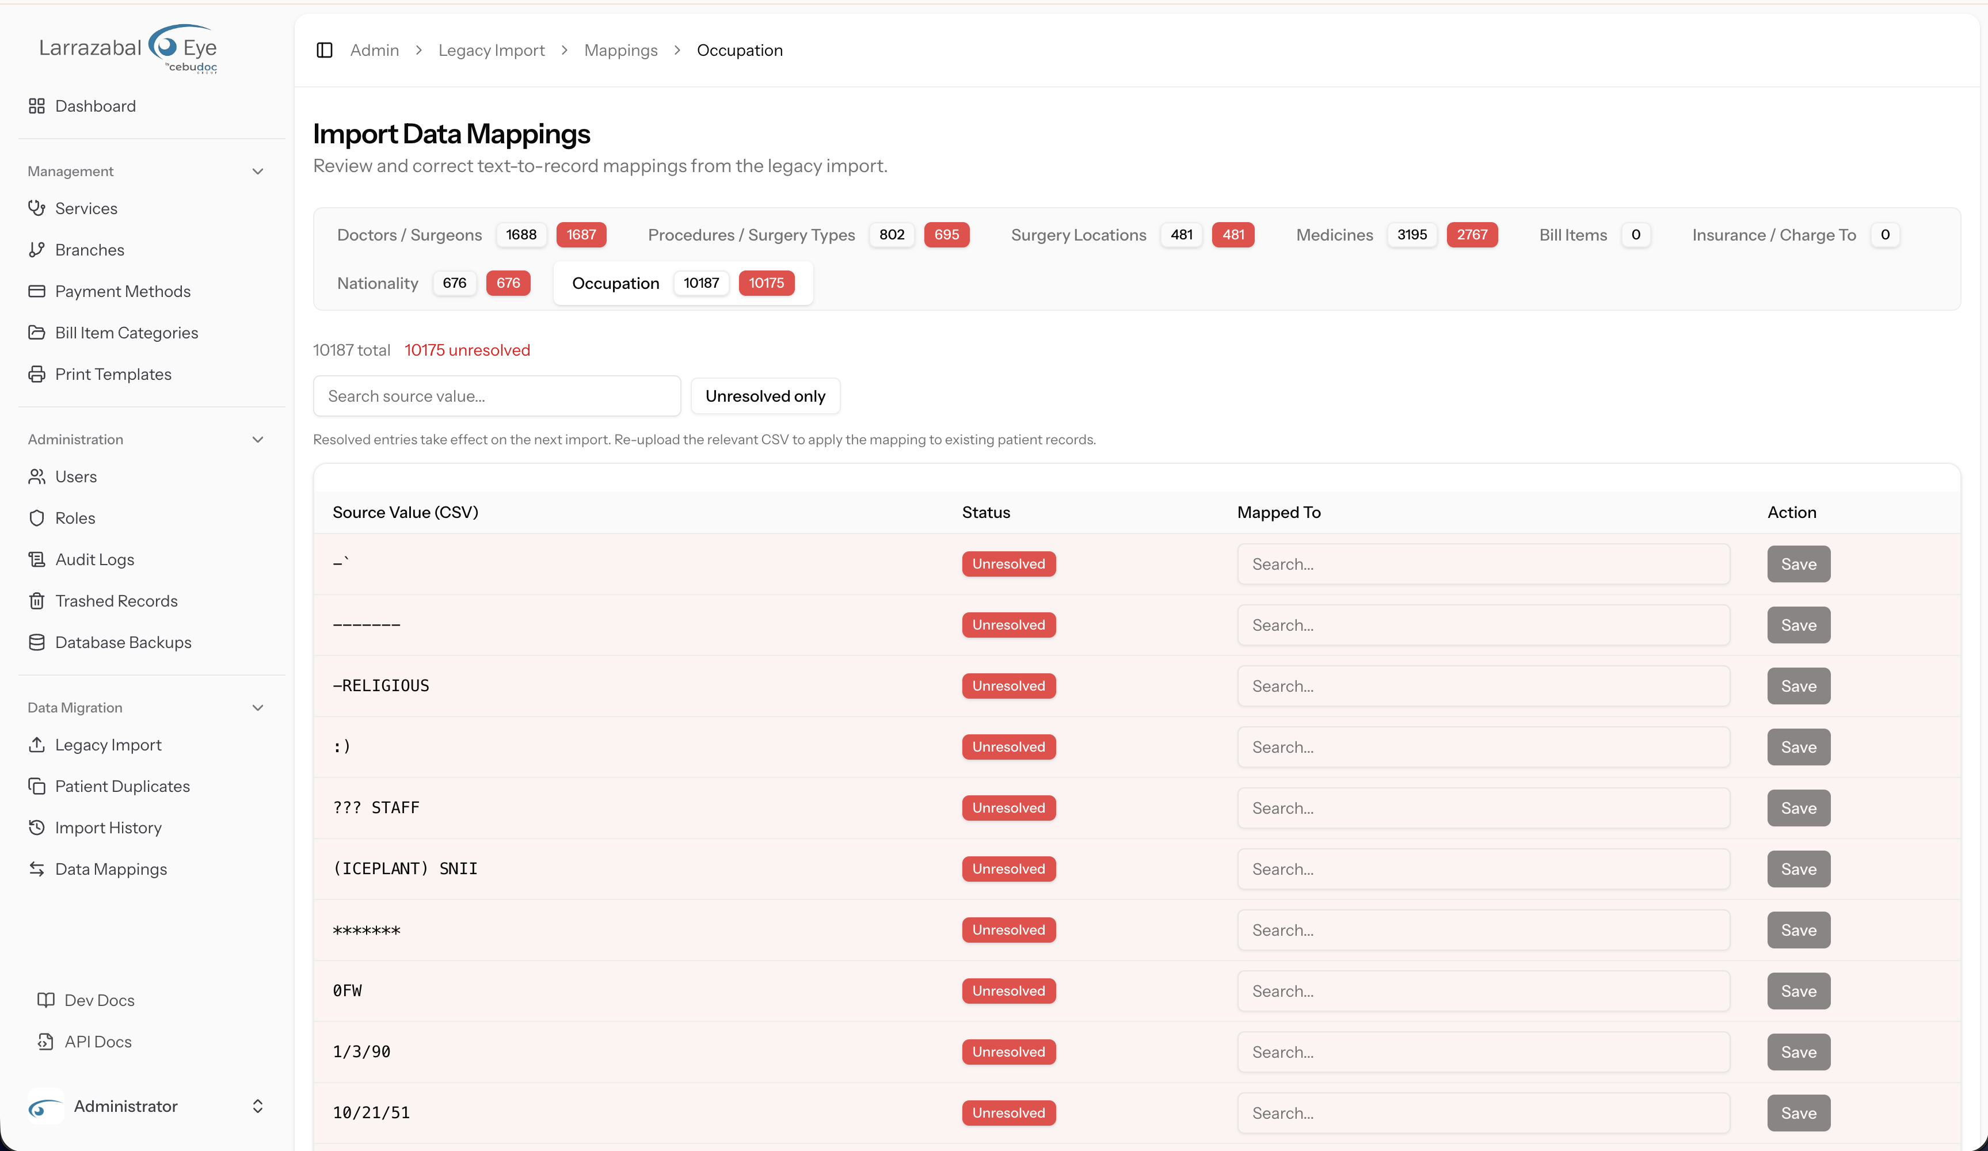Click the Users people icon
1988x1151 pixels.
click(x=36, y=477)
